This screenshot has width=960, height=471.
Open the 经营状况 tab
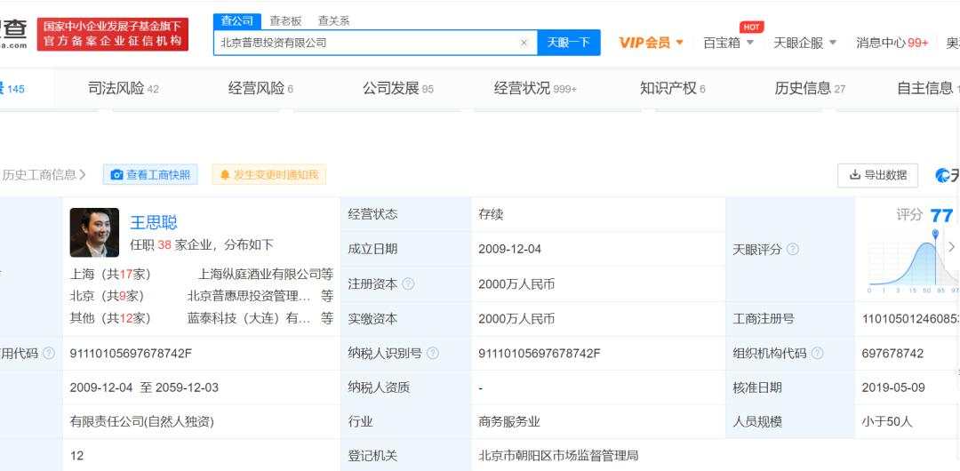535,89
